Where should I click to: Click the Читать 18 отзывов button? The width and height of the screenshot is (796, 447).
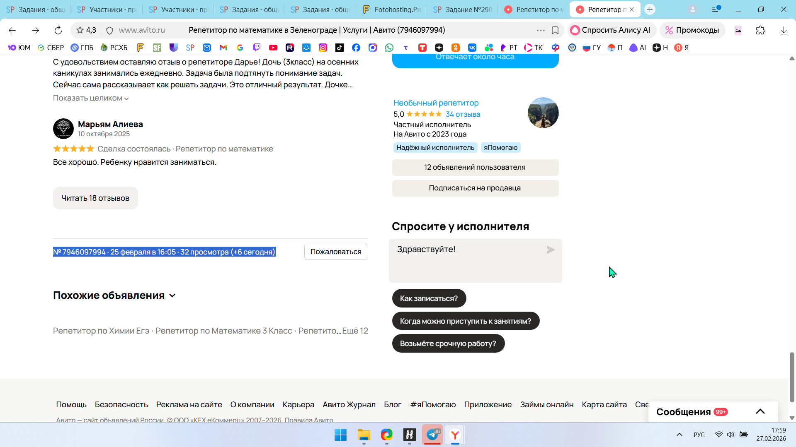click(x=95, y=198)
